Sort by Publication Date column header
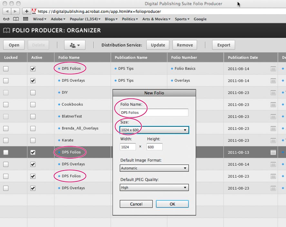This screenshot has height=227, width=286. click(x=251, y=57)
